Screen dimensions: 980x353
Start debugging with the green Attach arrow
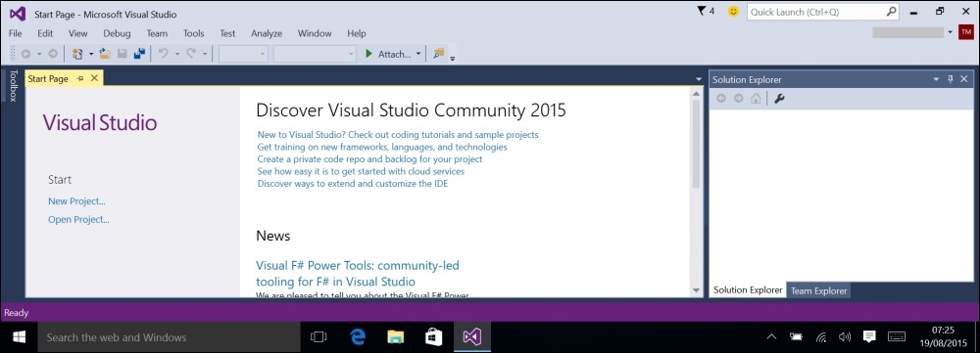tap(369, 54)
